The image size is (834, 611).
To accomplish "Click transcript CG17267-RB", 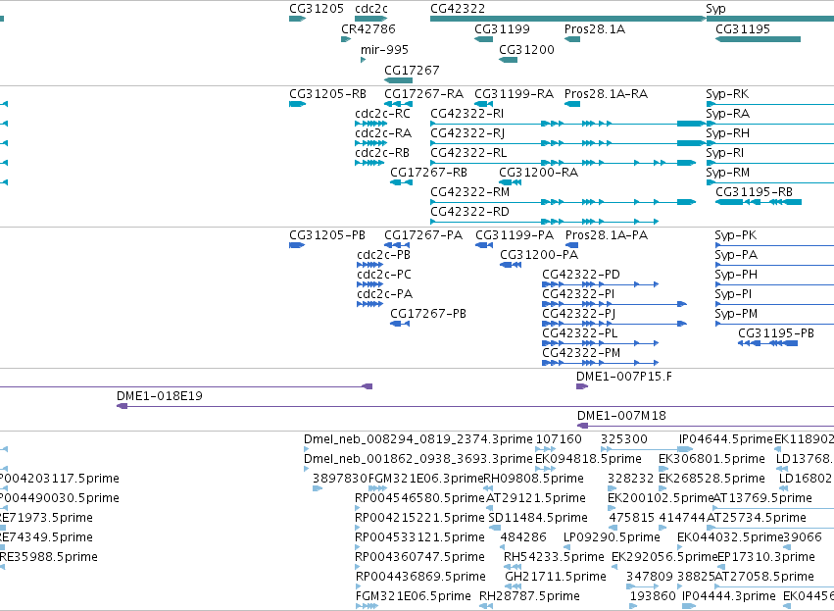I will (x=401, y=182).
